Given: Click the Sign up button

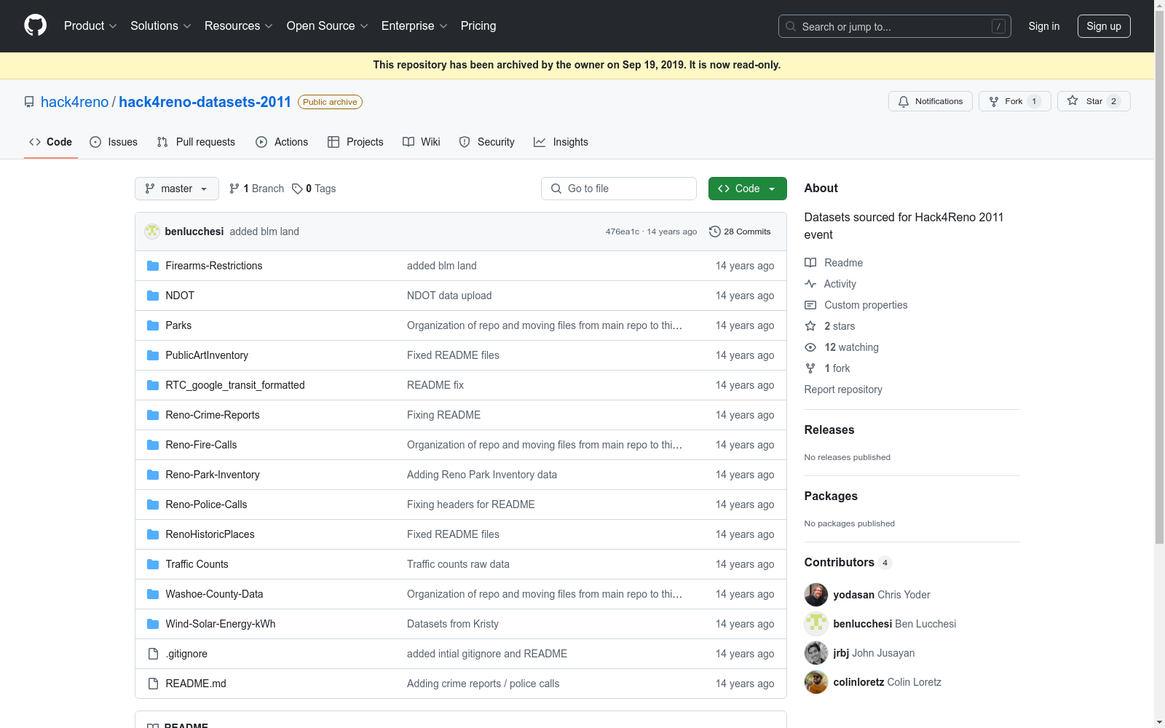Looking at the screenshot, I should [x=1104, y=26].
